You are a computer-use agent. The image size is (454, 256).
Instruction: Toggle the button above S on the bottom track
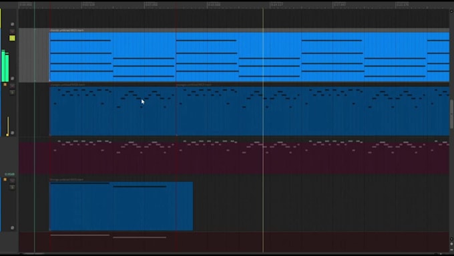coord(12,180)
